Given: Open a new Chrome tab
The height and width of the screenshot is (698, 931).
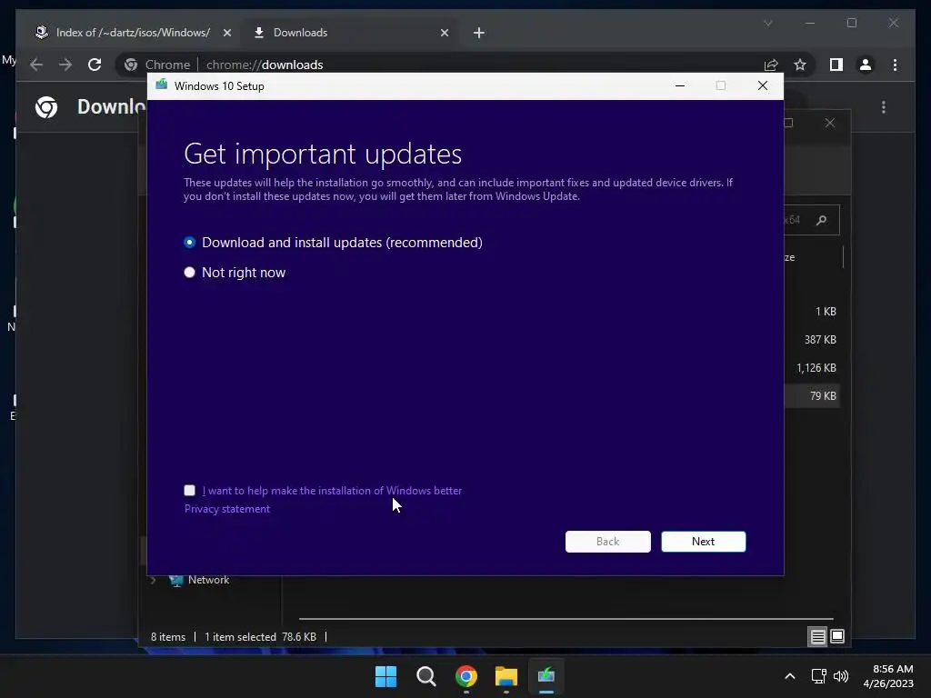Looking at the screenshot, I should tap(478, 33).
